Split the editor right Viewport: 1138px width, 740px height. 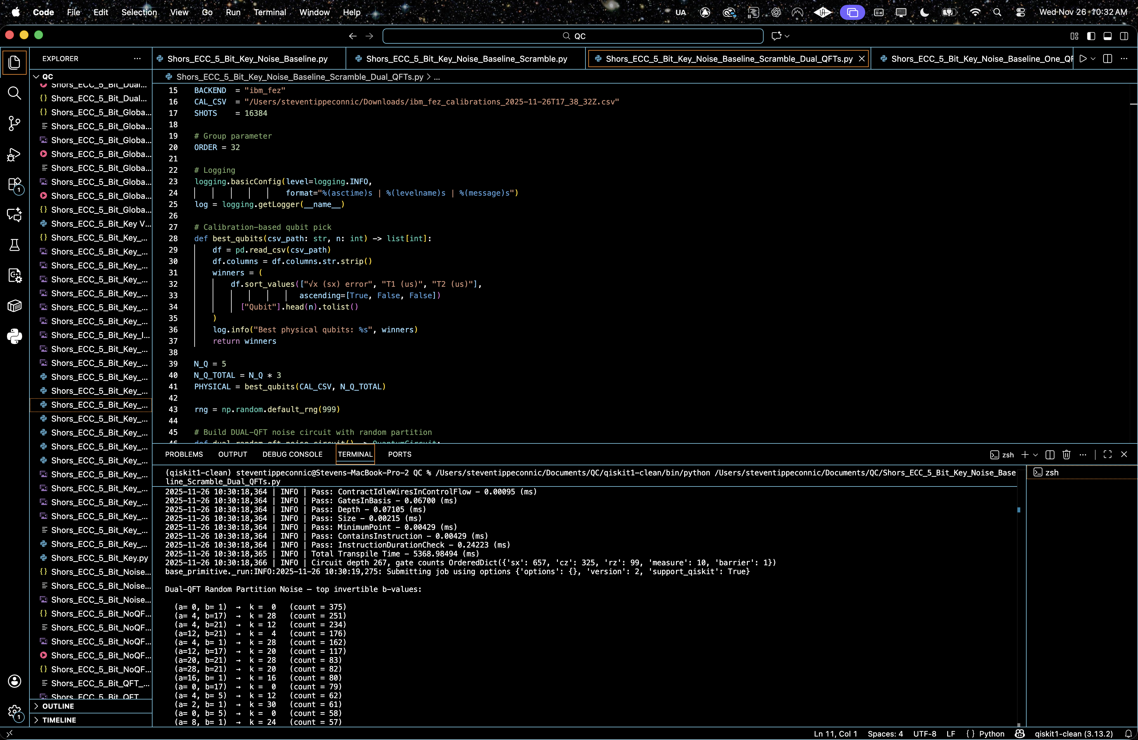coord(1107,58)
